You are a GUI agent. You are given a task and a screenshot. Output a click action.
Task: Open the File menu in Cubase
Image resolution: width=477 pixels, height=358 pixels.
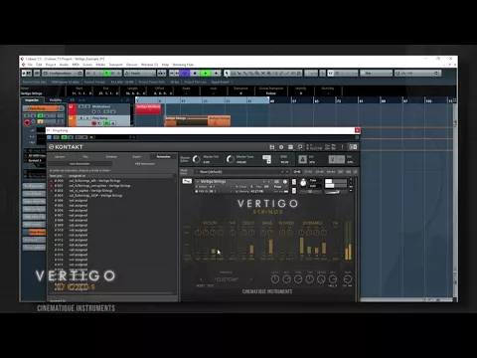pos(30,65)
